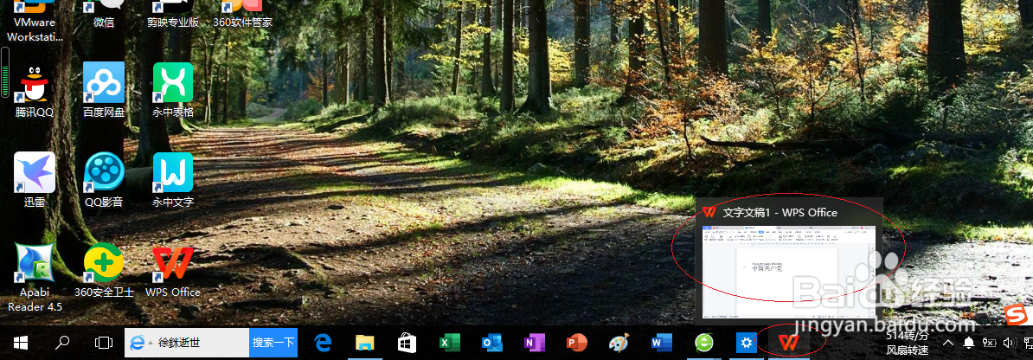Show hidden tray icons with the chevron
1033x360 pixels.
pos(949,343)
